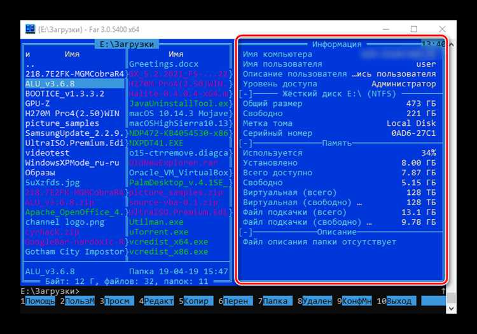Viewport: 477px width, 334px height.
Task: Collapse the Жёсткий диск E:\ section
Action: (x=245, y=94)
